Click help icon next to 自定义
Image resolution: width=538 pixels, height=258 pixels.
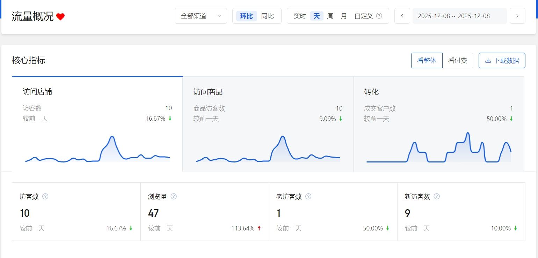pyautogui.click(x=379, y=16)
